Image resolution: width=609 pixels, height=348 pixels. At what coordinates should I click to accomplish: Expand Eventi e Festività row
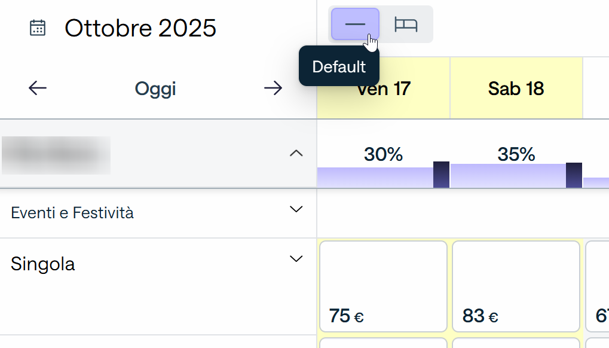[296, 209]
